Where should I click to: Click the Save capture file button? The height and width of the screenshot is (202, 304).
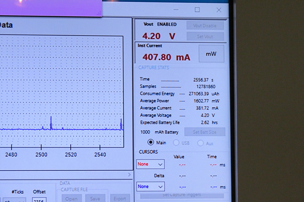coord(95,199)
